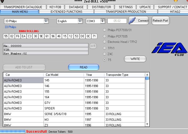Select the BMW M3 row
188x134 pixels.
click(74, 120)
